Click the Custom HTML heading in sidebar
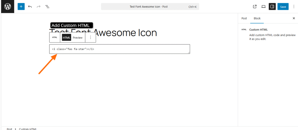 (258, 30)
